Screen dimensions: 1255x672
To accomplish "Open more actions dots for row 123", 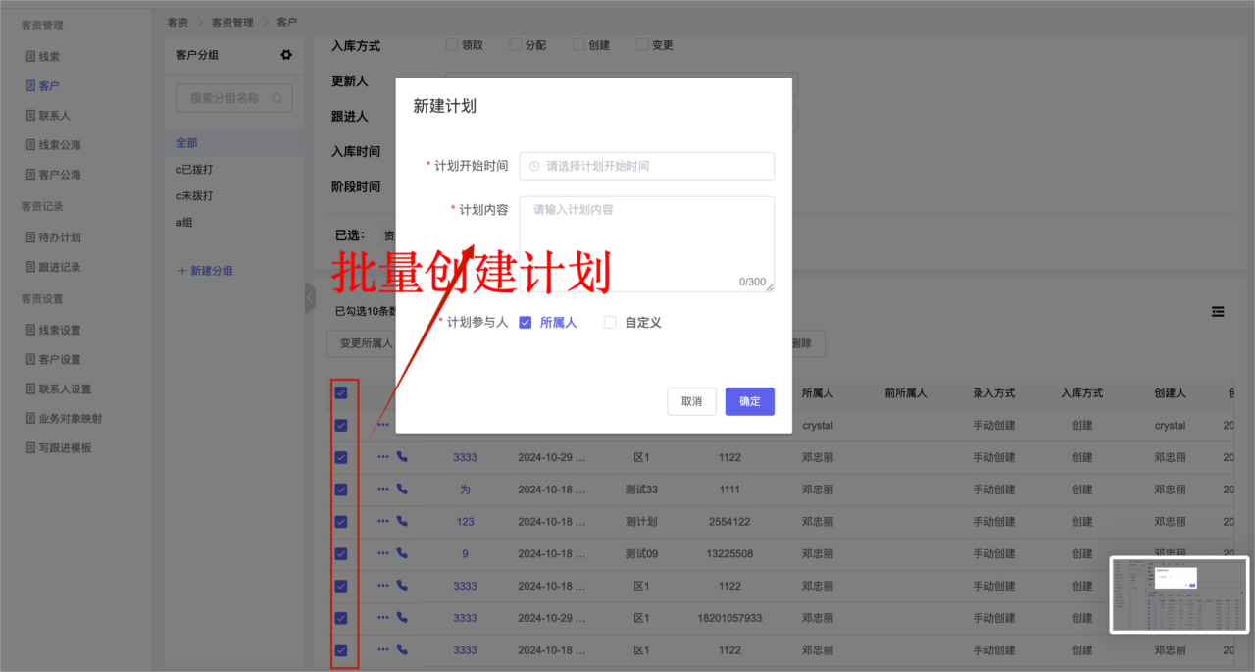I will click(x=383, y=522).
